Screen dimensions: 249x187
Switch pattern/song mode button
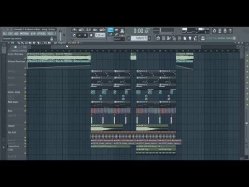coord(74,35)
